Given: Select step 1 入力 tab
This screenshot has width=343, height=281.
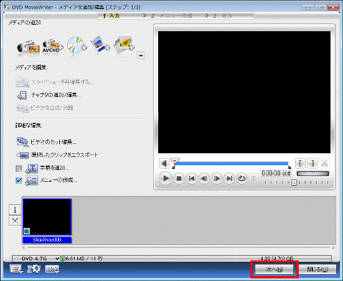Looking at the screenshot, I should 111,16.
